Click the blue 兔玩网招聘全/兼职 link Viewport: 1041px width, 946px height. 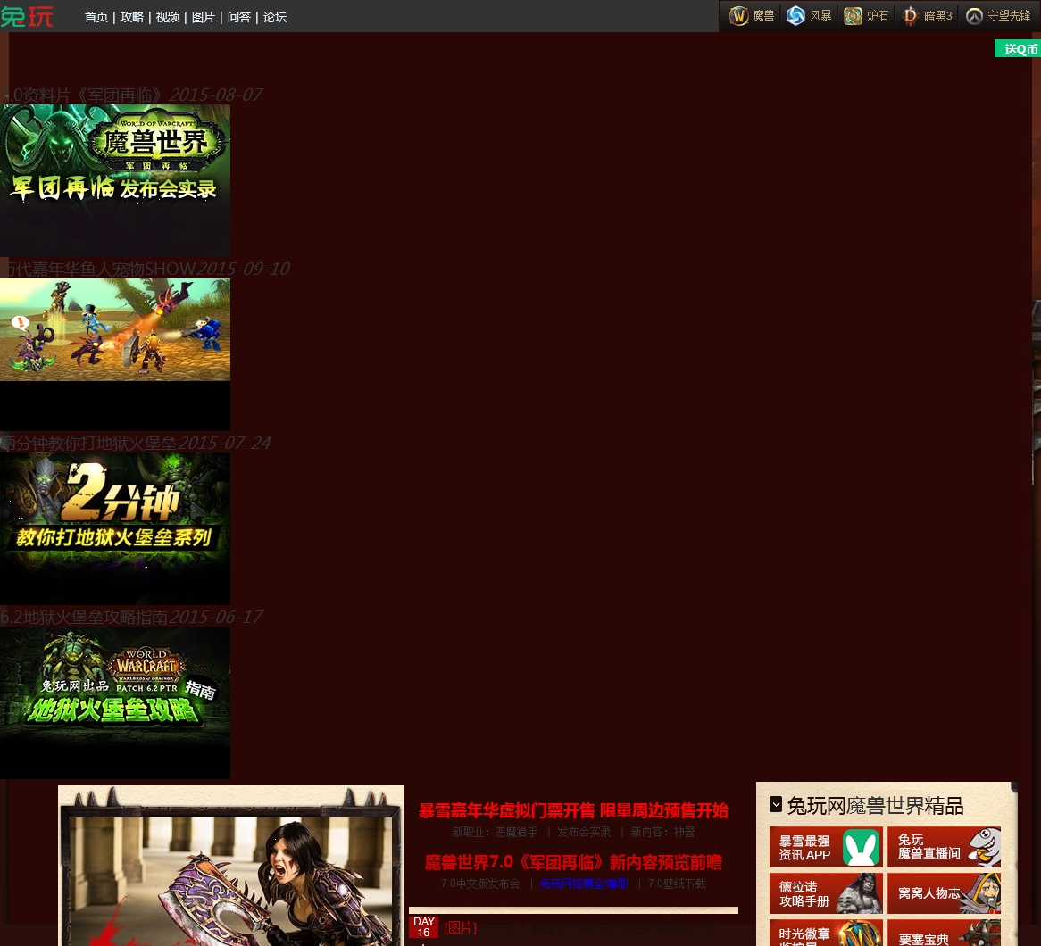coord(584,884)
